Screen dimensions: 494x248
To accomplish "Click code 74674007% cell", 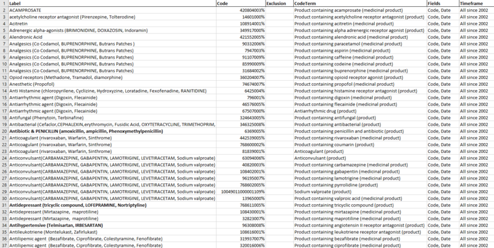I will pyautogui.click(x=241, y=84).
